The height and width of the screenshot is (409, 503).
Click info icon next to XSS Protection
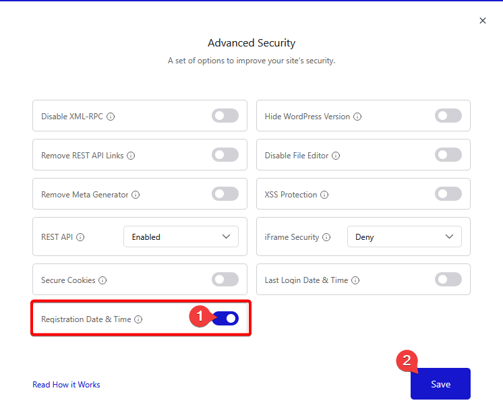point(324,195)
